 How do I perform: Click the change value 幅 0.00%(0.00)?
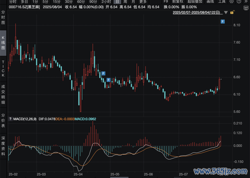click(x=91, y=7)
